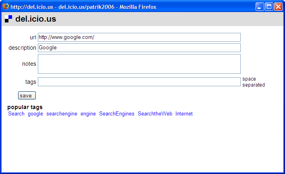Close the Firefox window

click(x=278, y=7)
